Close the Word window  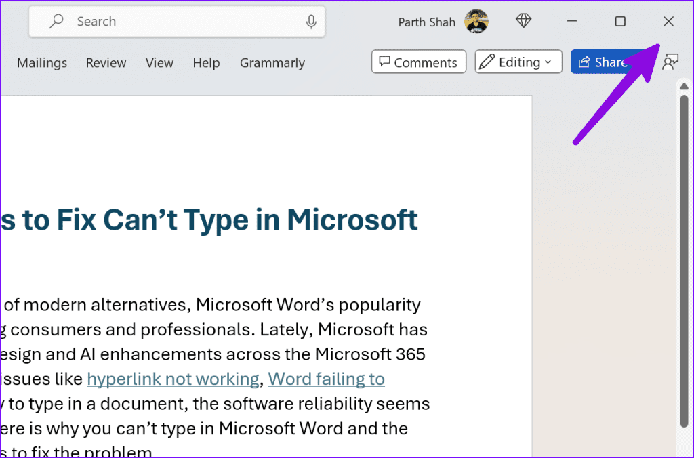coord(668,22)
